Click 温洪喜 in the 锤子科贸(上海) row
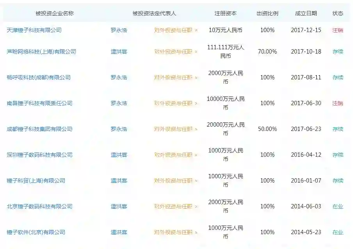Image resolution: width=353 pixels, height=249 pixels. 119,181
